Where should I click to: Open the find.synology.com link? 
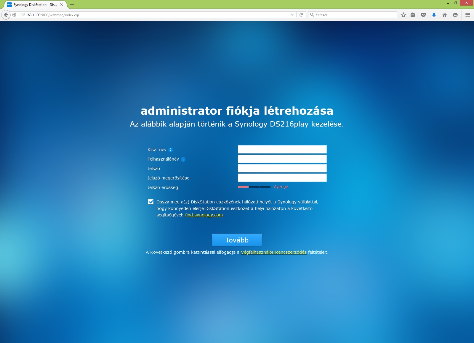tap(204, 215)
